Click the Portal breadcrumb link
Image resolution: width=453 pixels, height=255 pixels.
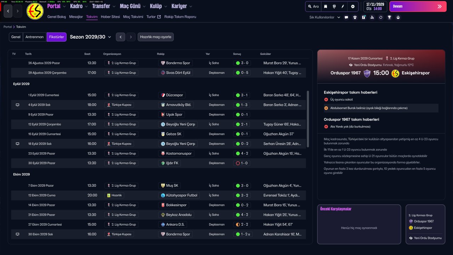[7, 27]
